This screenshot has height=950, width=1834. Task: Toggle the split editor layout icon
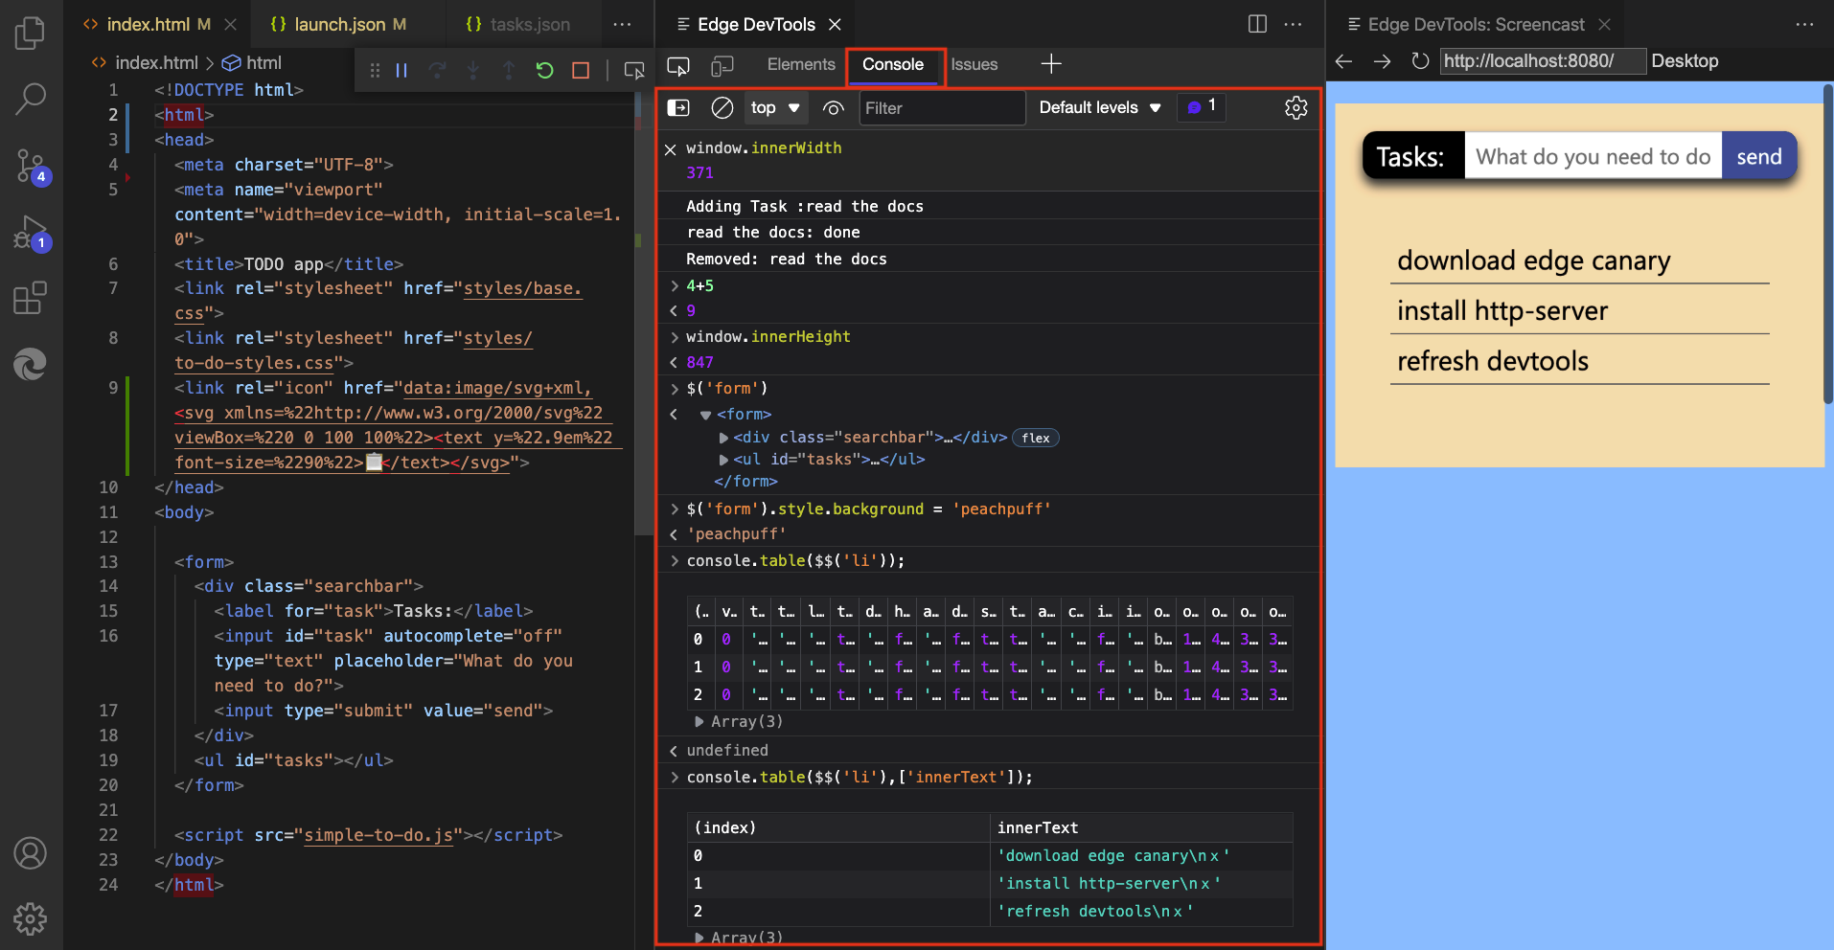[x=1256, y=24]
